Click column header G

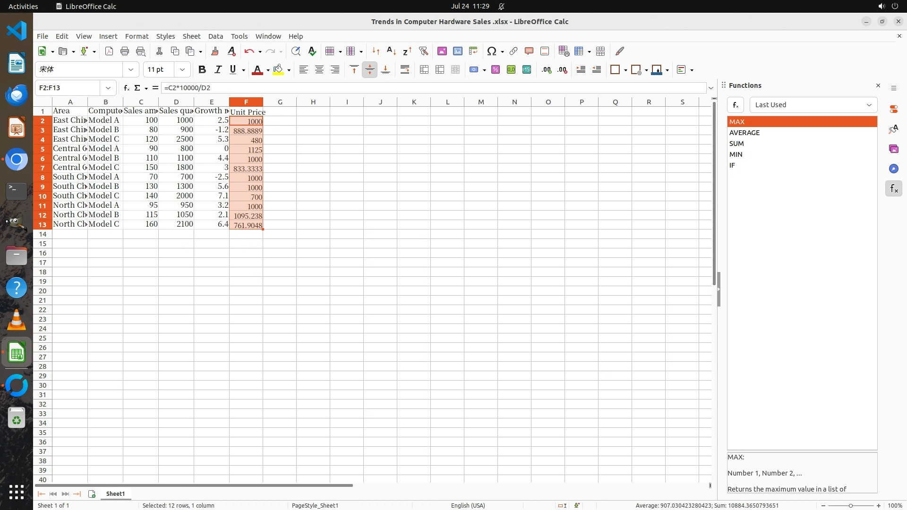point(280,102)
